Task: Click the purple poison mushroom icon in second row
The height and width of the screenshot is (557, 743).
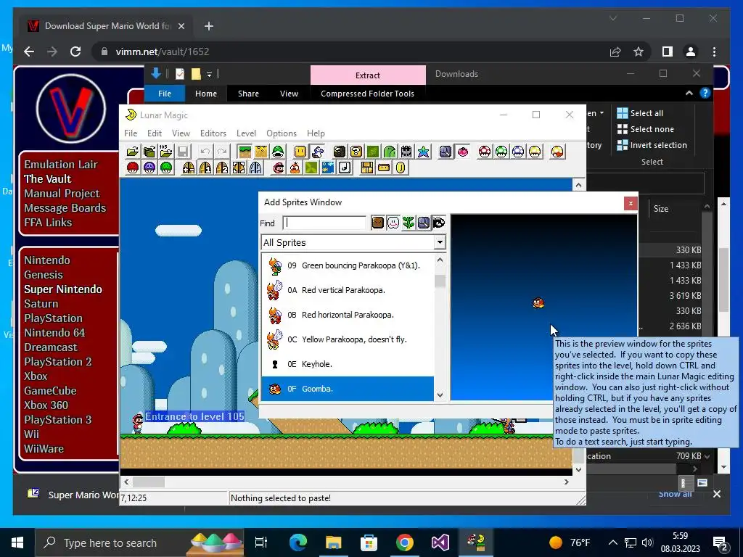Action: (149, 168)
